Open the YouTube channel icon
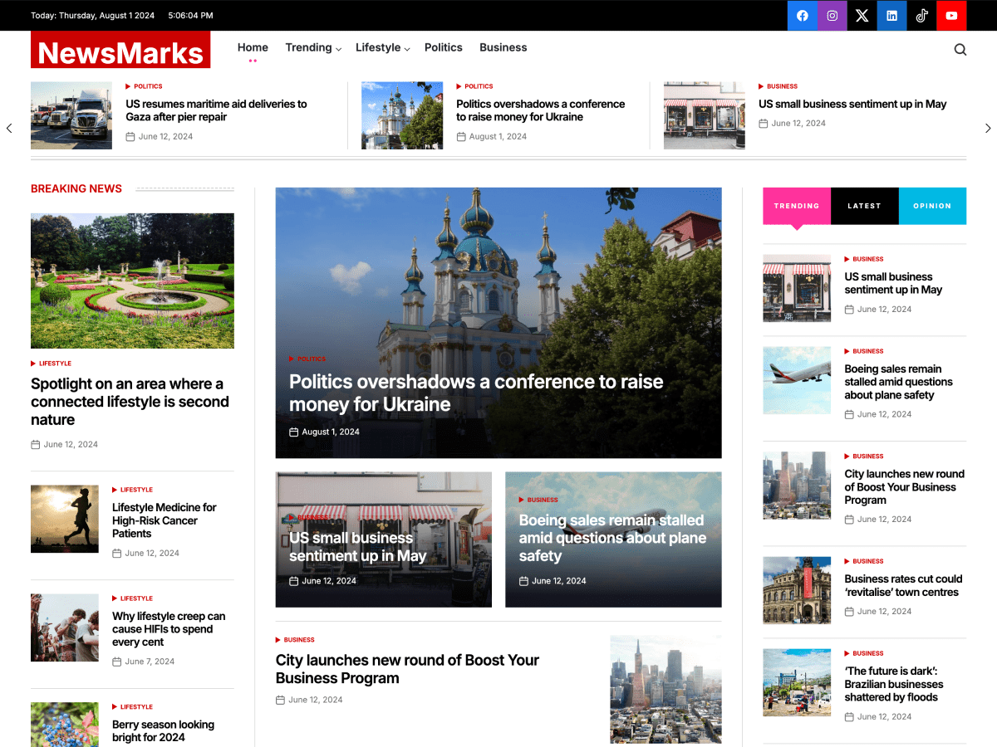The image size is (997, 747). (x=951, y=15)
